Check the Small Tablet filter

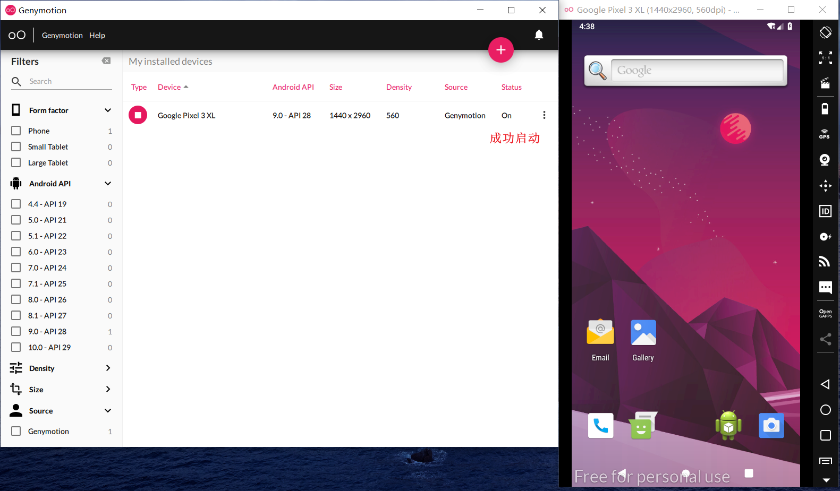[x=16, y=147]
